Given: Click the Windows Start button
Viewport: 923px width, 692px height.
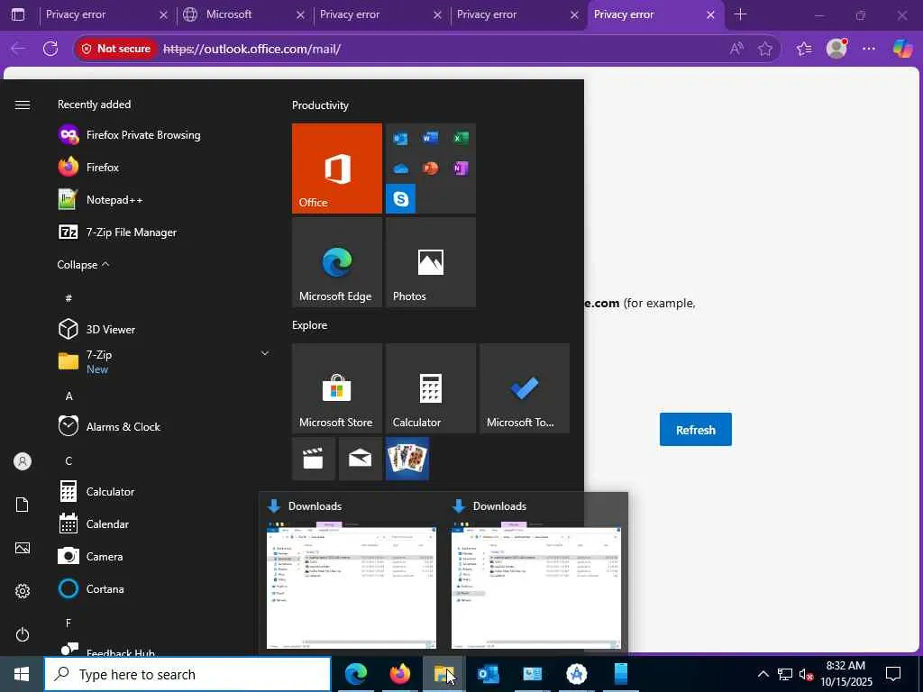Looking at the screenshot, I should tap(22, 674).
